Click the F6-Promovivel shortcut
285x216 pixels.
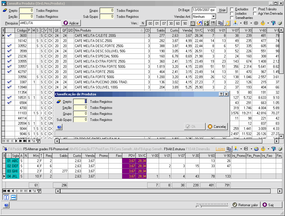[x=59, y=149]
